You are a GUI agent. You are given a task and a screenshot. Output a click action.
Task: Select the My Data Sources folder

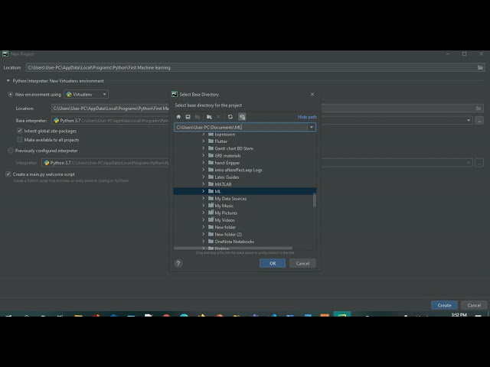coord(230,199)
